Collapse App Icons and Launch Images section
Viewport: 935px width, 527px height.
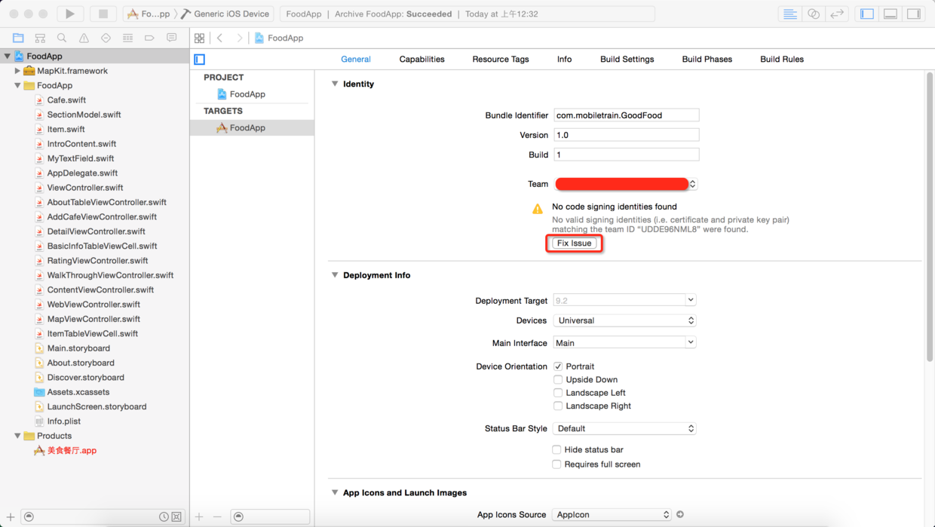pos(335,492)
